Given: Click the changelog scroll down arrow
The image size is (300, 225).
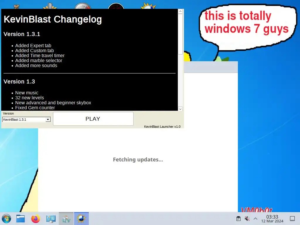Looking at the screenshot, I should [x=180, y=109].
